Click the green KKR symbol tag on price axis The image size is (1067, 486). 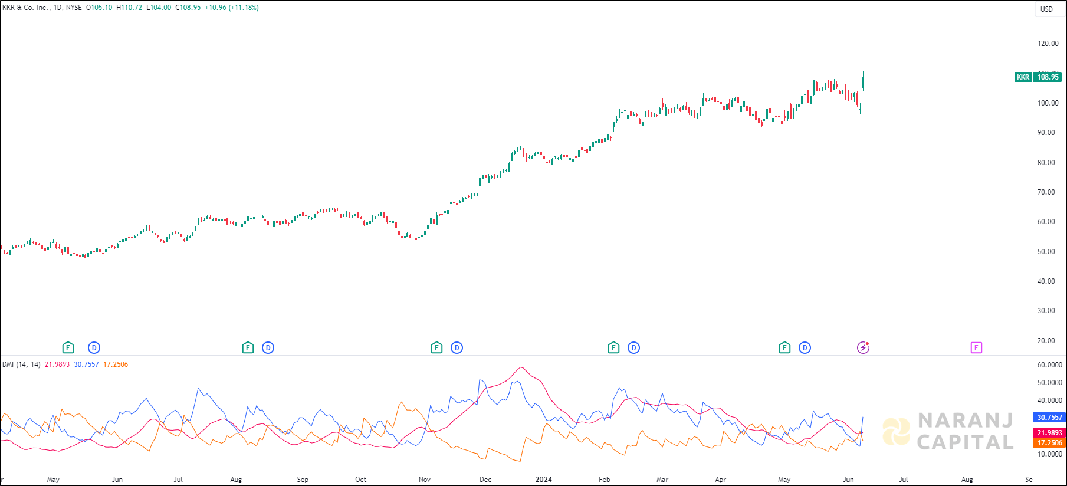pyautogui.click(x=1023, y=77)
